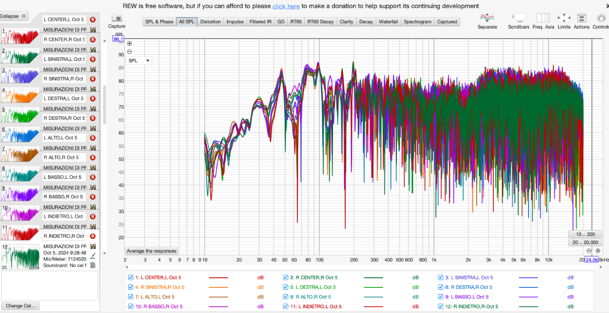Click the Average the responses button
609x313 pixels.
(x=151, y=251)
